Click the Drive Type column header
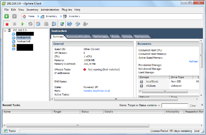Screen dimensions: 206x135 click(x=181, y=77)
